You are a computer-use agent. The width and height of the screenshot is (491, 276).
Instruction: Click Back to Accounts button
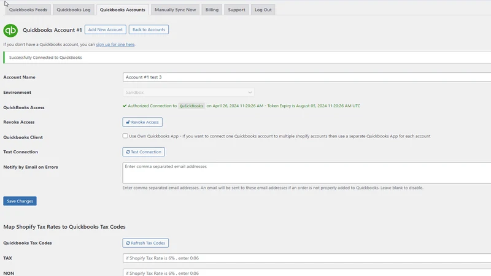tap(149, 29)
